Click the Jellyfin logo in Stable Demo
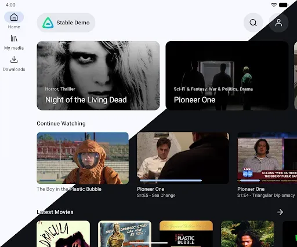Viewport: 297px width, 247px height. point(48,23)
